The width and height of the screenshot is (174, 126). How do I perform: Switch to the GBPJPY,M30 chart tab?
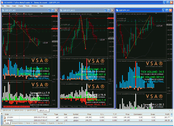point(31,110)
